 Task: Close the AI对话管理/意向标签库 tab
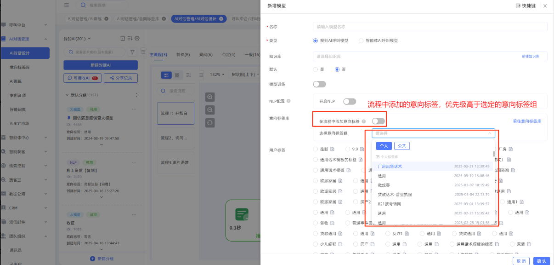(164, 19)
